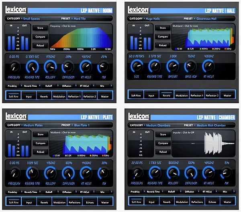This screenshot has width=241, height=212.
Task: Select Master tab in Chamber plugin
Action: [227, 201]
